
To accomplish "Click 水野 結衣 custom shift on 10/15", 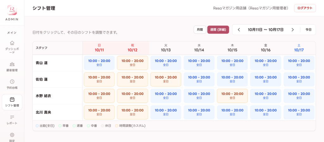I will point(232,96).
